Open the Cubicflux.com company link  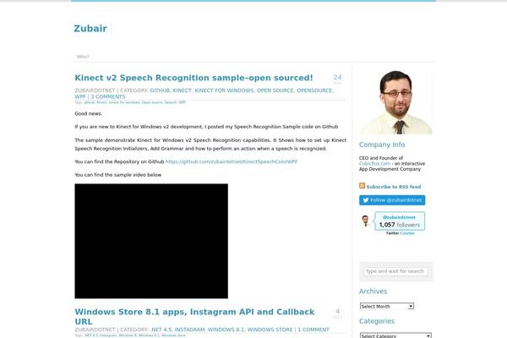click(374, 164)
